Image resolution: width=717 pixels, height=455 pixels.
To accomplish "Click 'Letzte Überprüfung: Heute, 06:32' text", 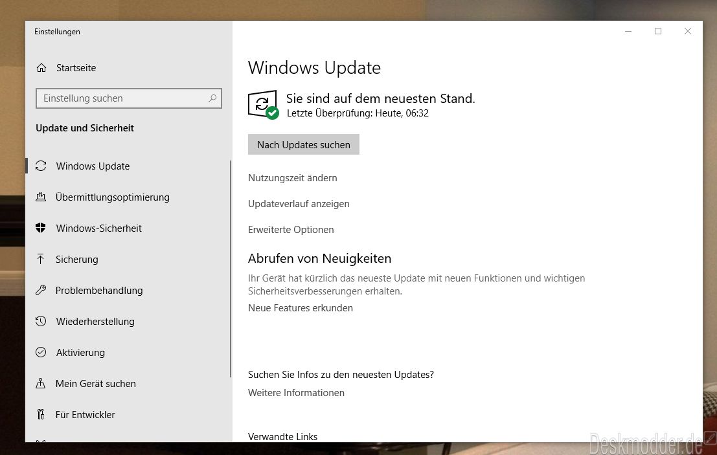I will tap(358, 113).
